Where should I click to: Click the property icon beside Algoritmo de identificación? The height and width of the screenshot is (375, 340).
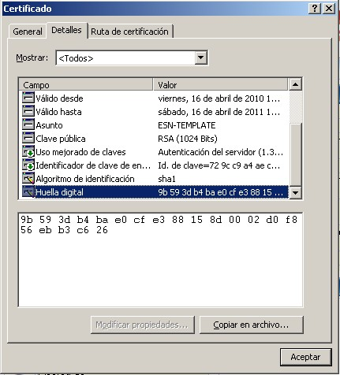(28, 178)
